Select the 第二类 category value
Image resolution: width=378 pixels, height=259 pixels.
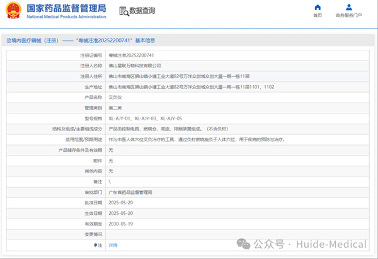pyautogui.click(x=115, y=108)
